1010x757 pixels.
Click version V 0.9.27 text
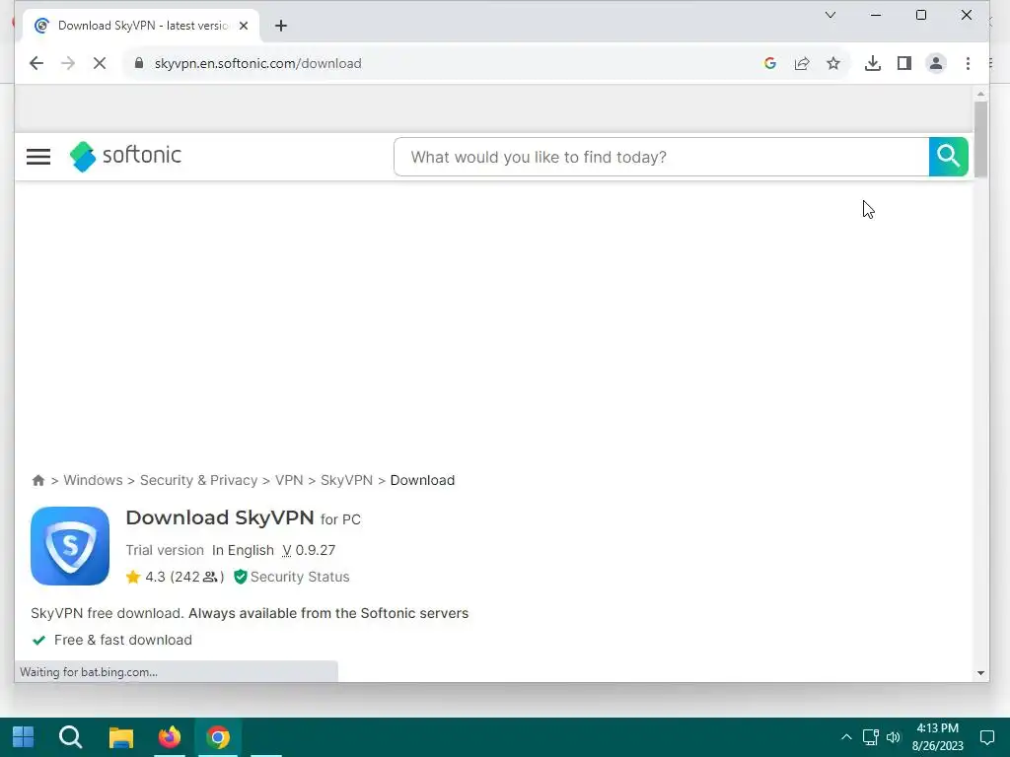tap(309, 550)
